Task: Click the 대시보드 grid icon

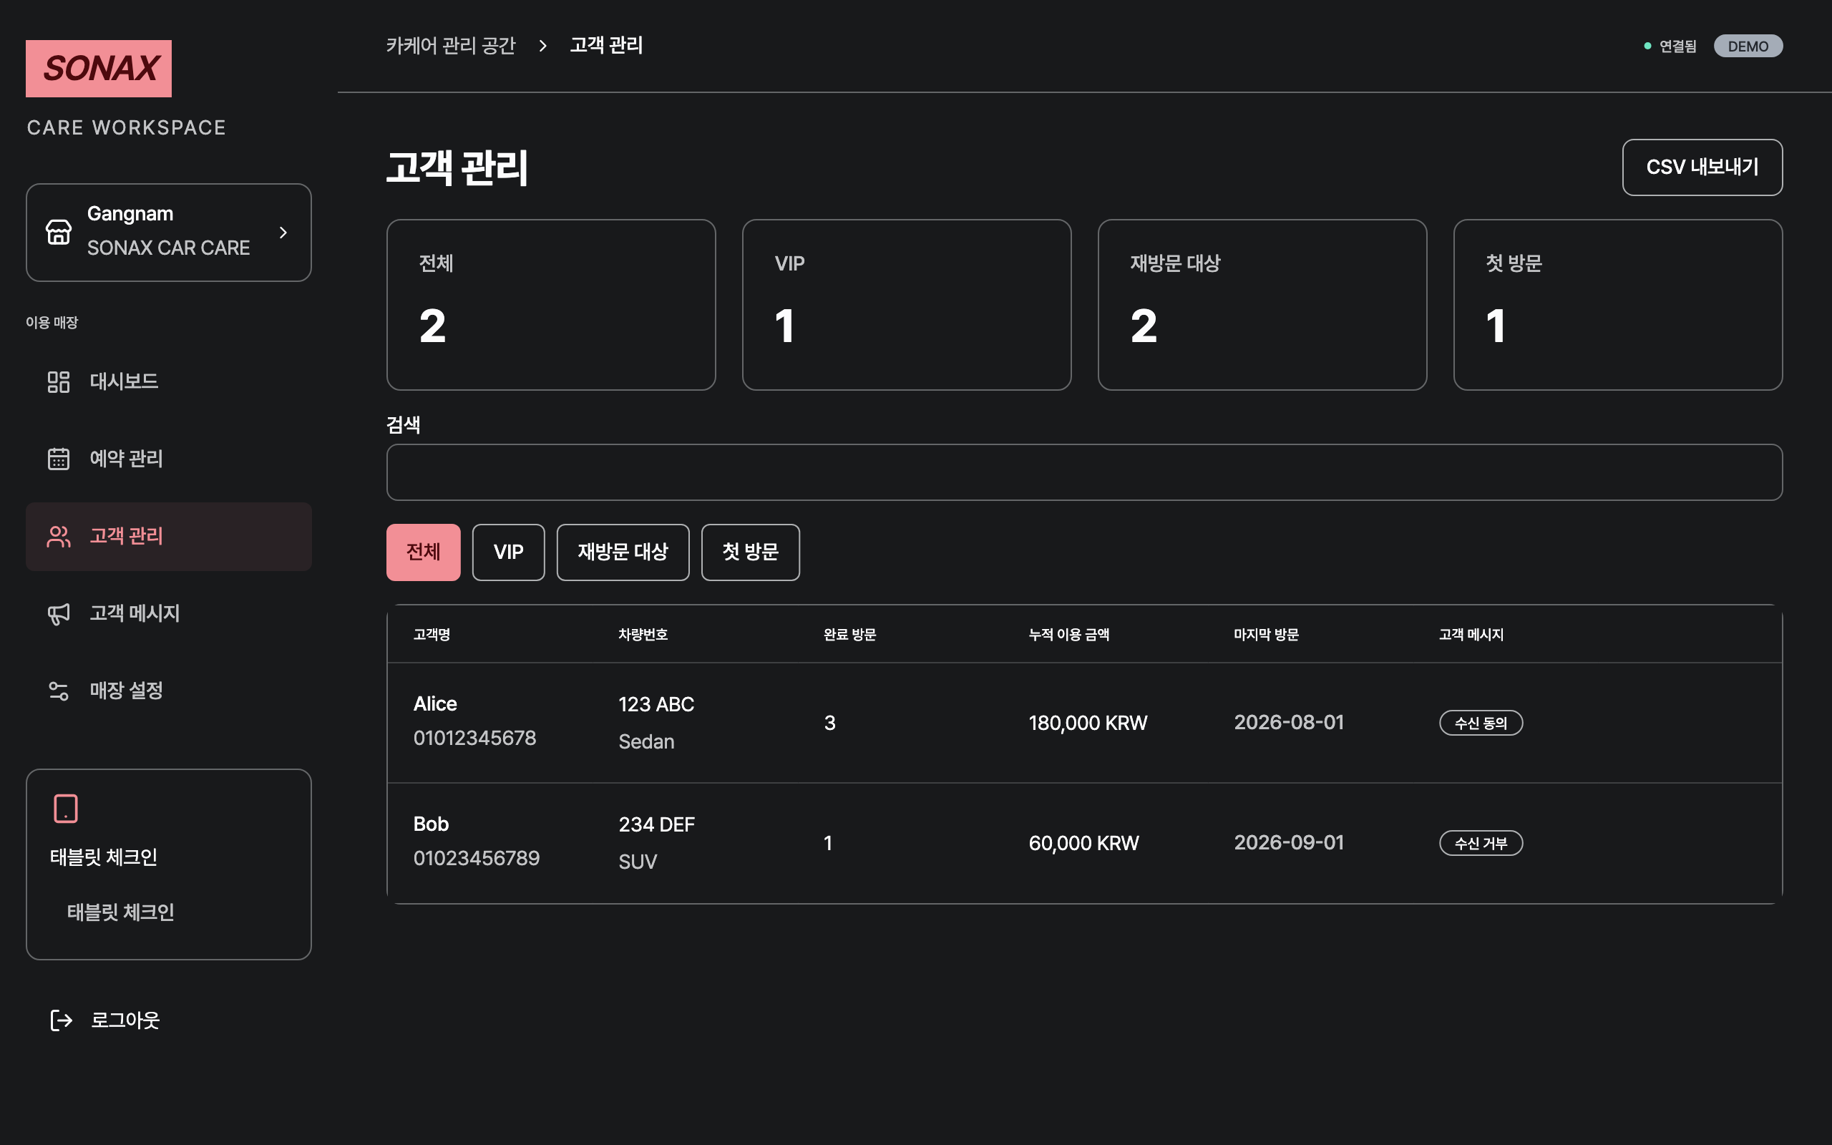Action: (58, 381)
